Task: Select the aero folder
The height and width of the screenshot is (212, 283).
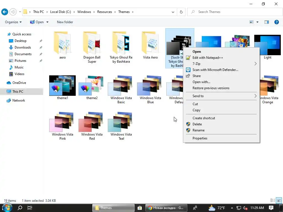Action: (x=62, y=45)
